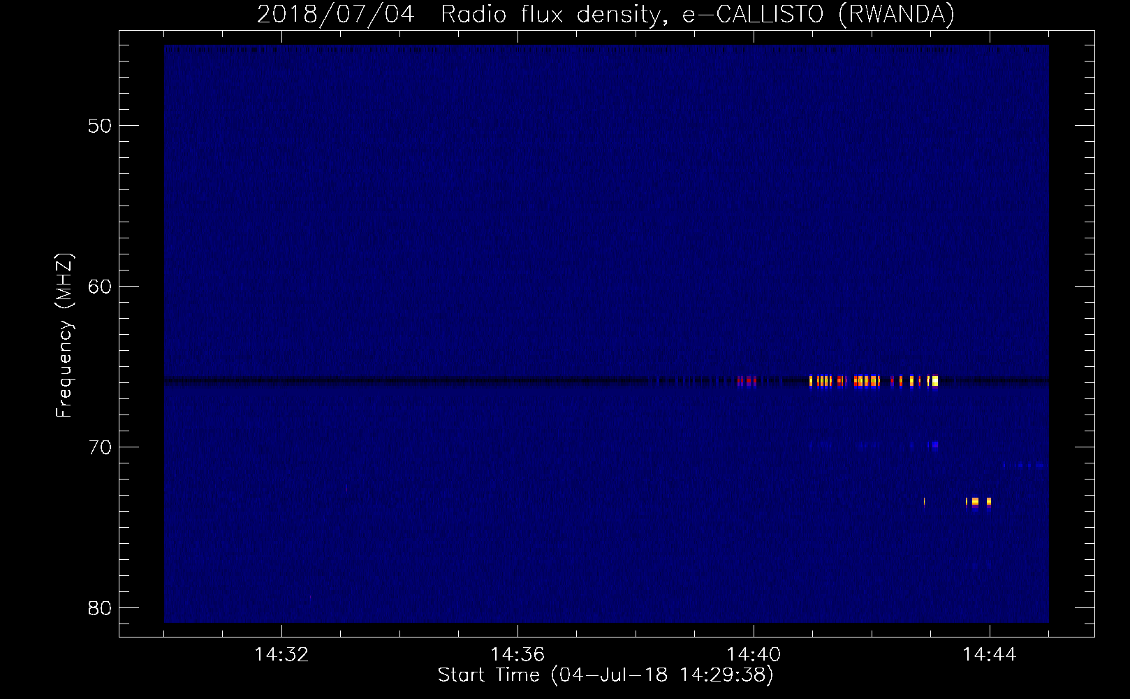The width and height of the screenshot is (1130, 699).
Task: Click the small burst near 73.5 MHz
Action: point(978,501)
